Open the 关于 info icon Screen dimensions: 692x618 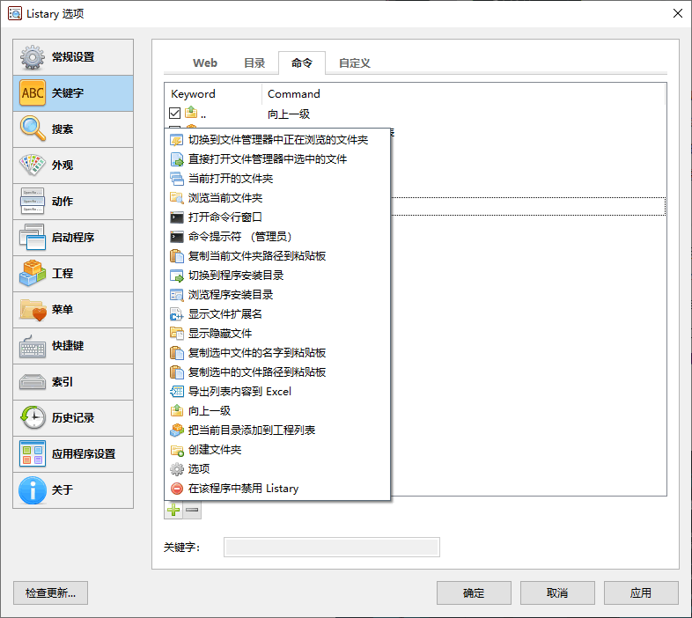point(33,490)
